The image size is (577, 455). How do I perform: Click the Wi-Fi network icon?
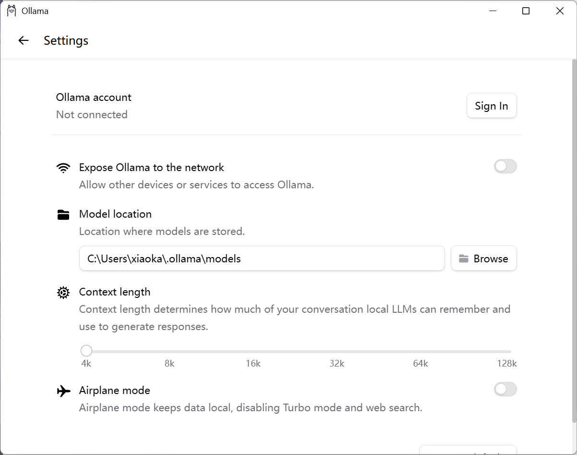tap(63, 168)
